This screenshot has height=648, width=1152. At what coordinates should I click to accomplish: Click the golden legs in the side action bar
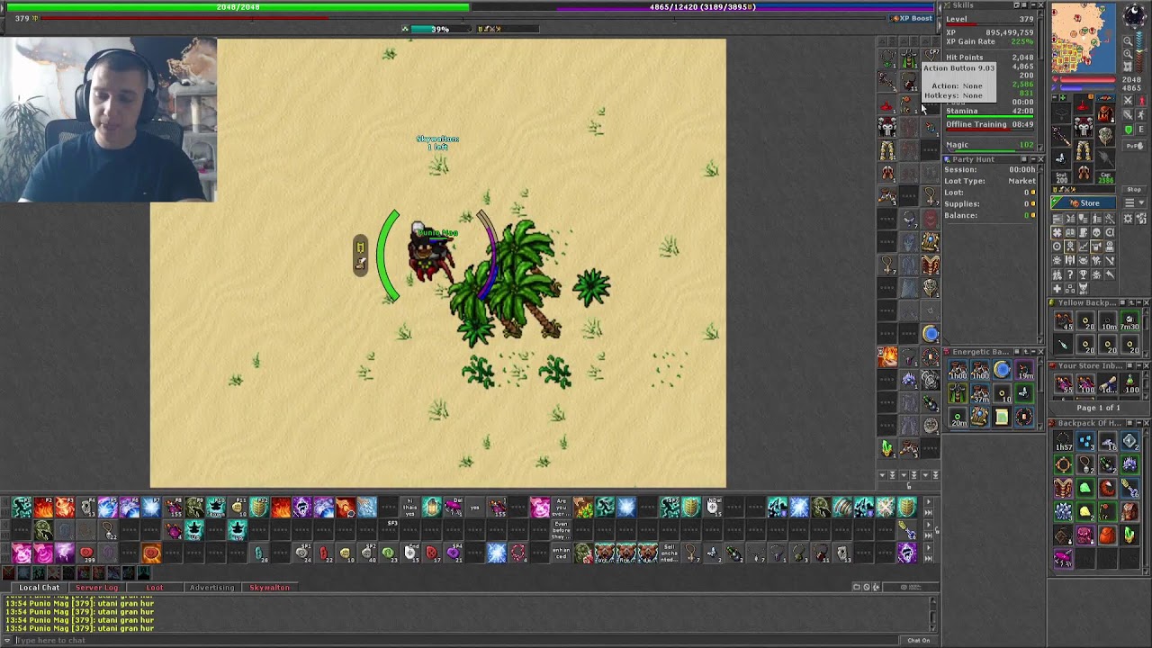887,150
